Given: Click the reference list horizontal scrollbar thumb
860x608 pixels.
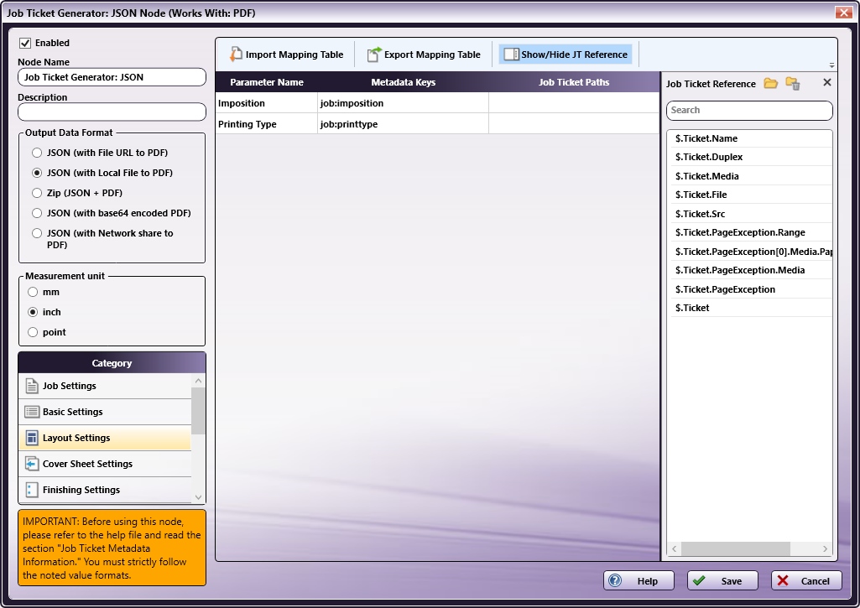Looking at the screenshot, I should pos(736,548).
